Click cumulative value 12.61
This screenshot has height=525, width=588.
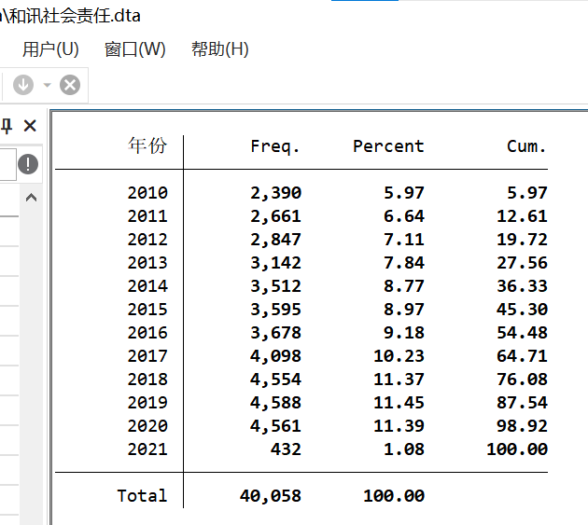[523, 216]
